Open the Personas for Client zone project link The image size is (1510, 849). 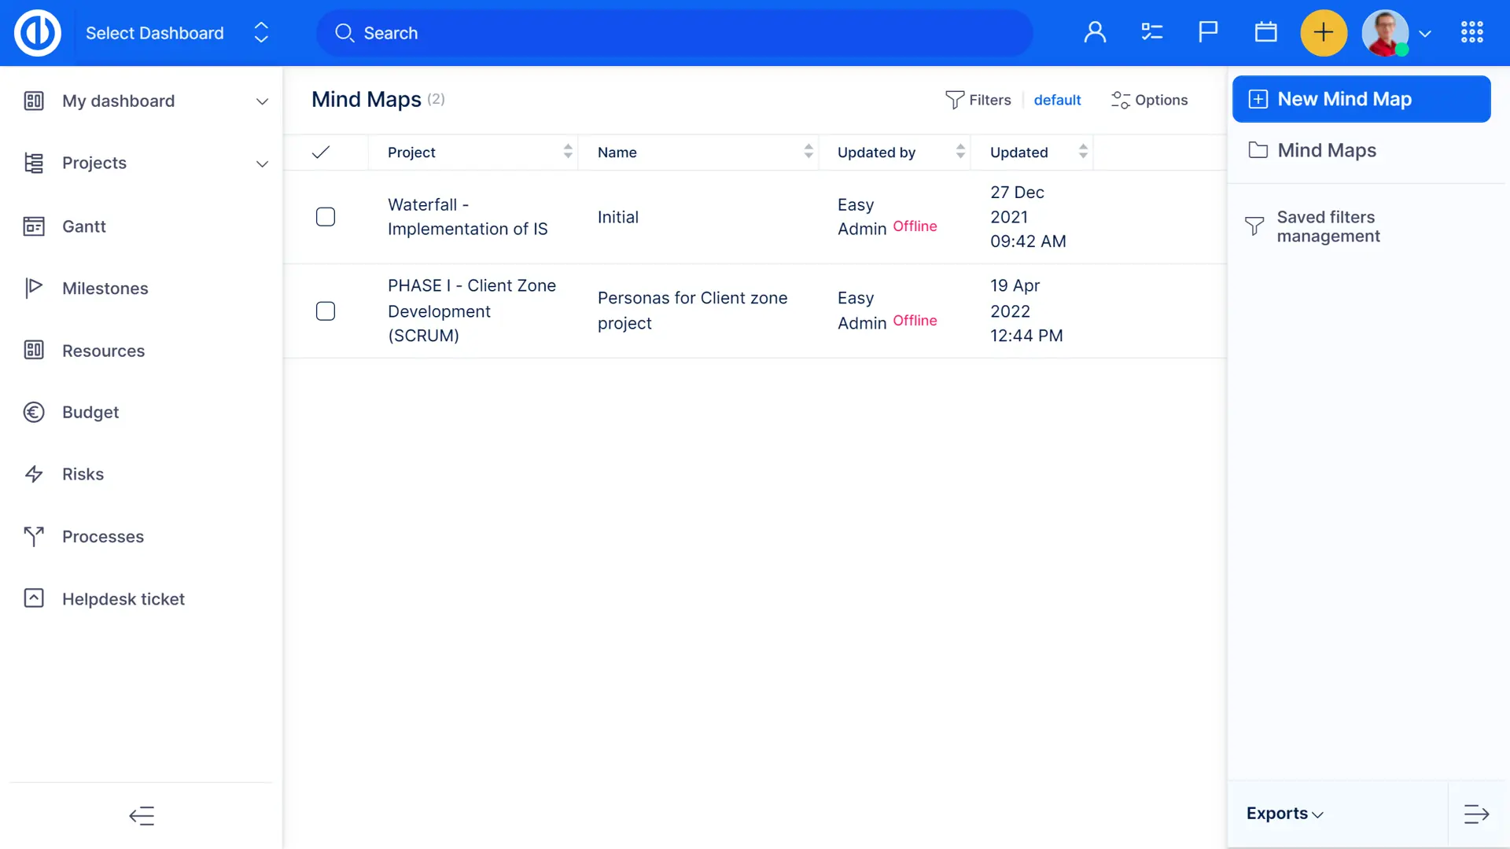691,311
